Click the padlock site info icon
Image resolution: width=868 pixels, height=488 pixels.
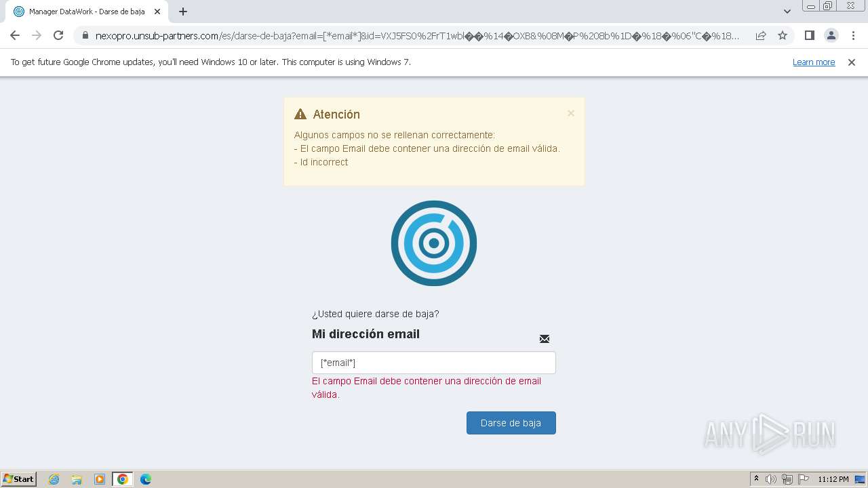click(x=85, y=36)
